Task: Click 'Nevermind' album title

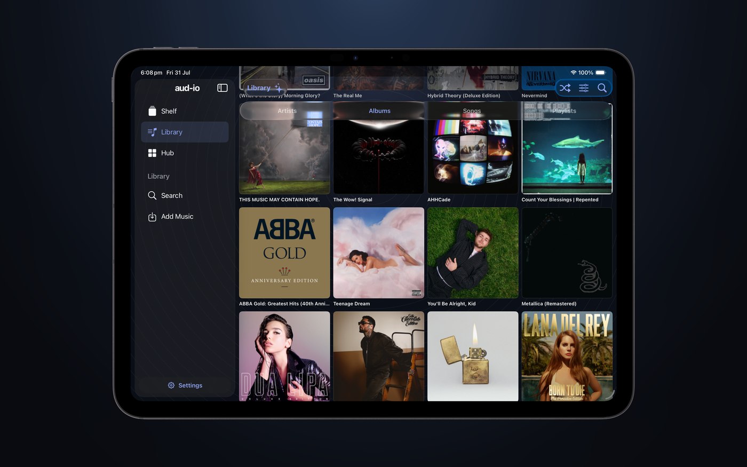Action: pos(534,96)
